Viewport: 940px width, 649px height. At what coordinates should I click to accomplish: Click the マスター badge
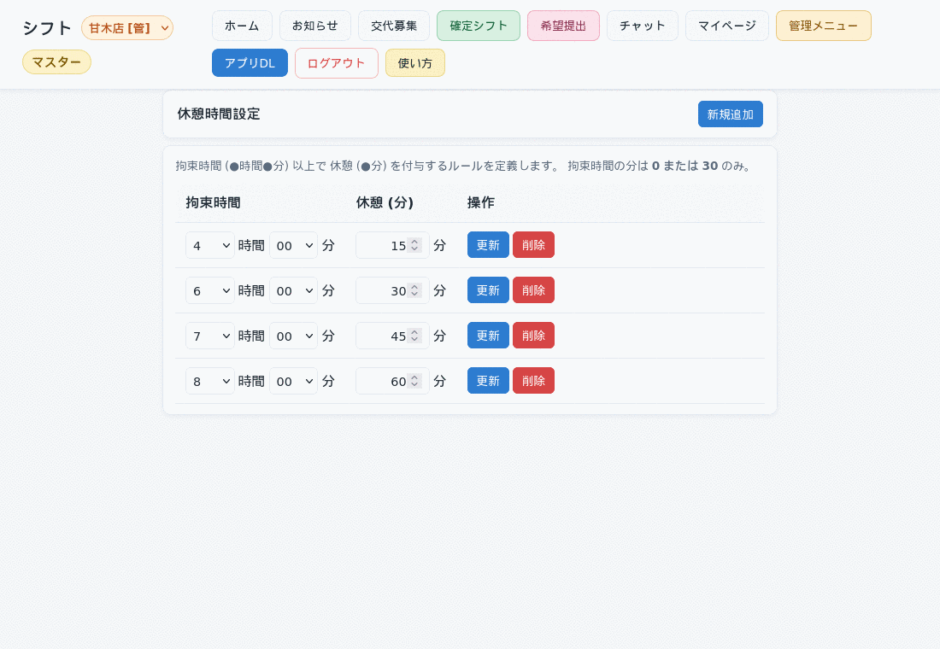[57, 61]
